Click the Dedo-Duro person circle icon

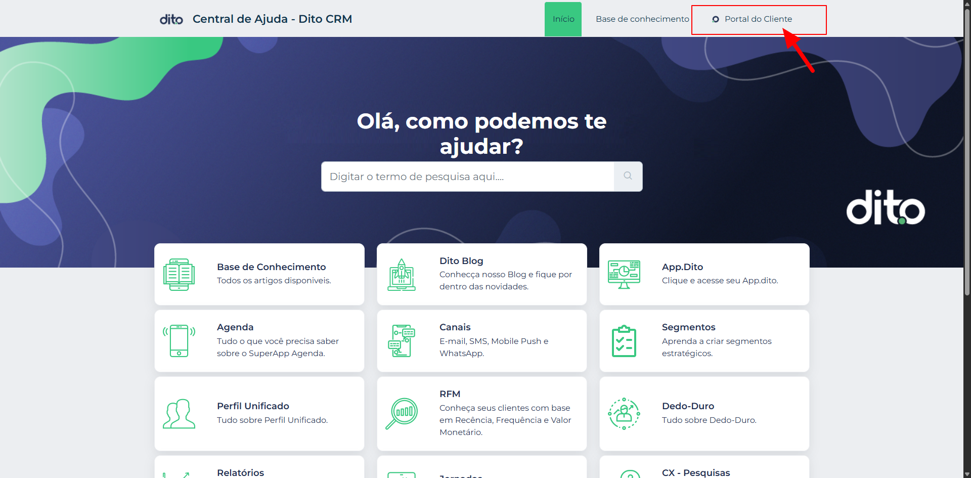click(624, 414)
